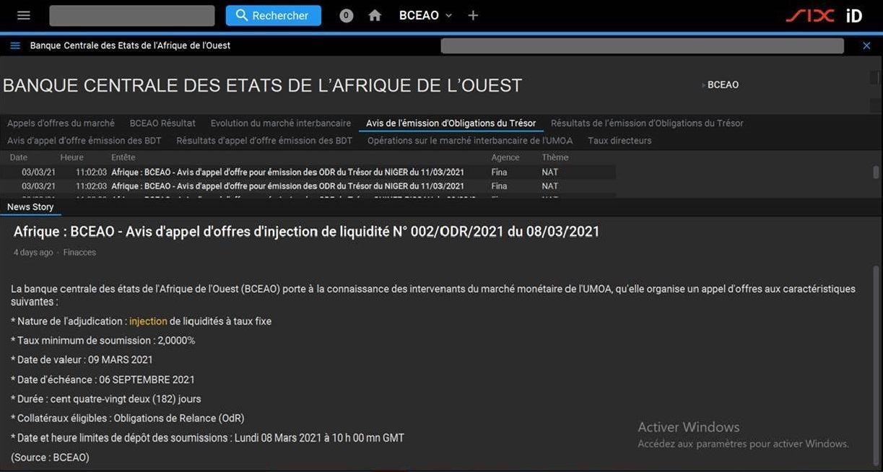This screenshot has width=883, height=472.
Task: Add a new workspace with plus icon
Action: coord(473,15)
